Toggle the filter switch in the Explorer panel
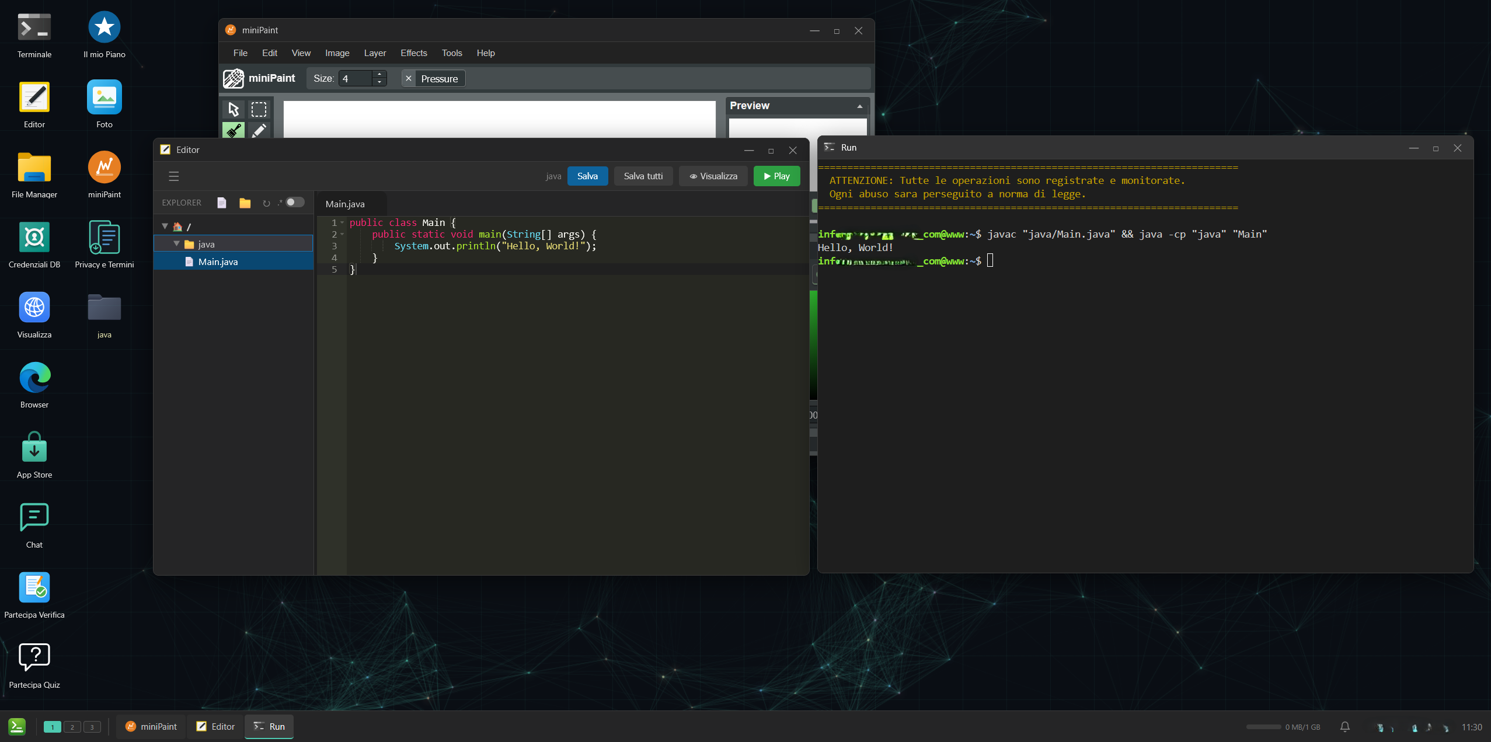Image resolution: width=1491 pixels, height=742 pixels. [x=295, y=202]
